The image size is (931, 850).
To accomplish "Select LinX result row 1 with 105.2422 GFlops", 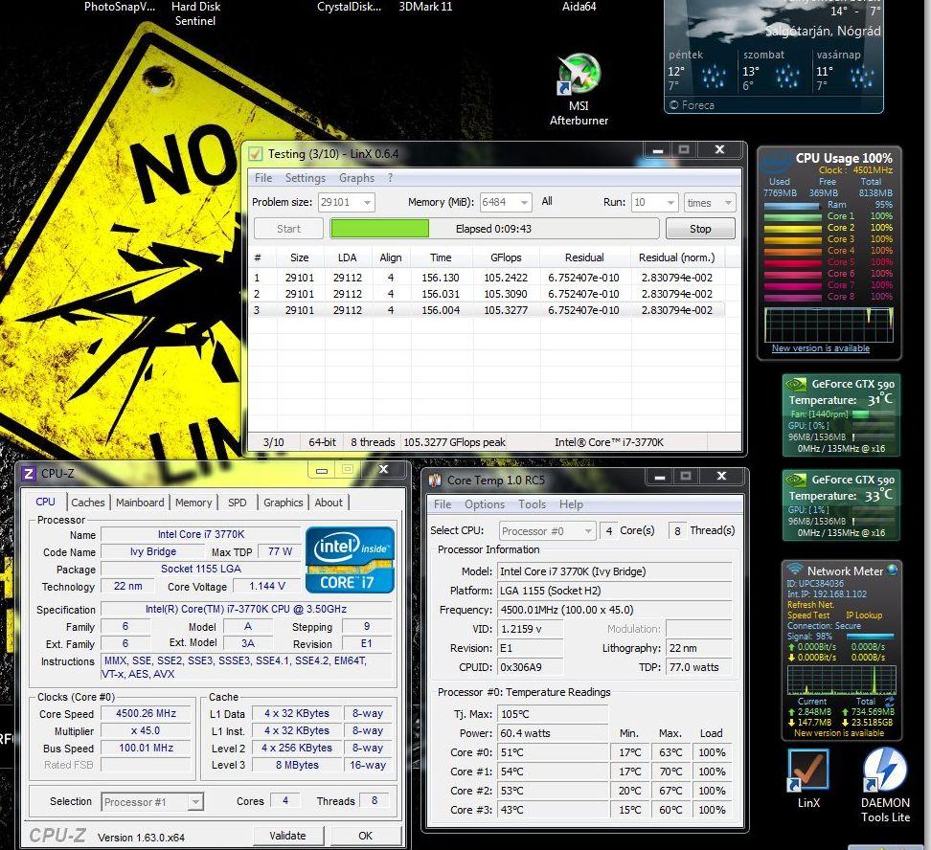I will pyautogui.click(x=486, y=278).
